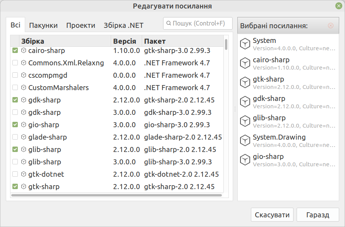Click the System reference cube icon
This screenshot has width=345, height=227.
coord(245,44)
